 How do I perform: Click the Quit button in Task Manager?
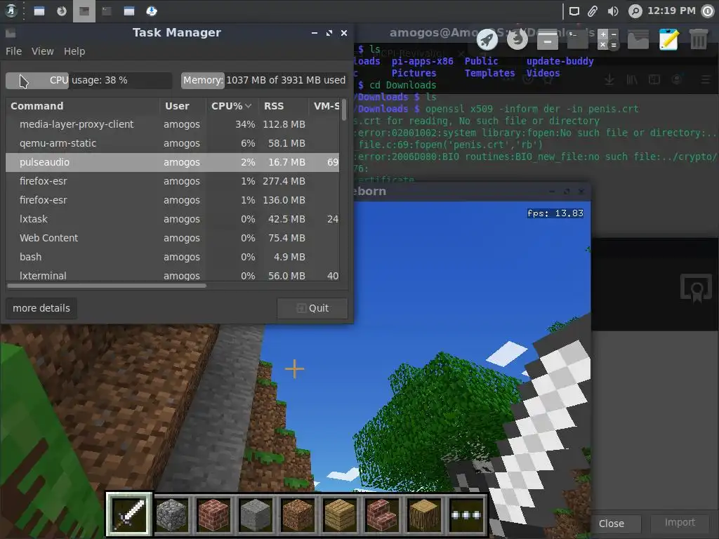tap(312, 308)
